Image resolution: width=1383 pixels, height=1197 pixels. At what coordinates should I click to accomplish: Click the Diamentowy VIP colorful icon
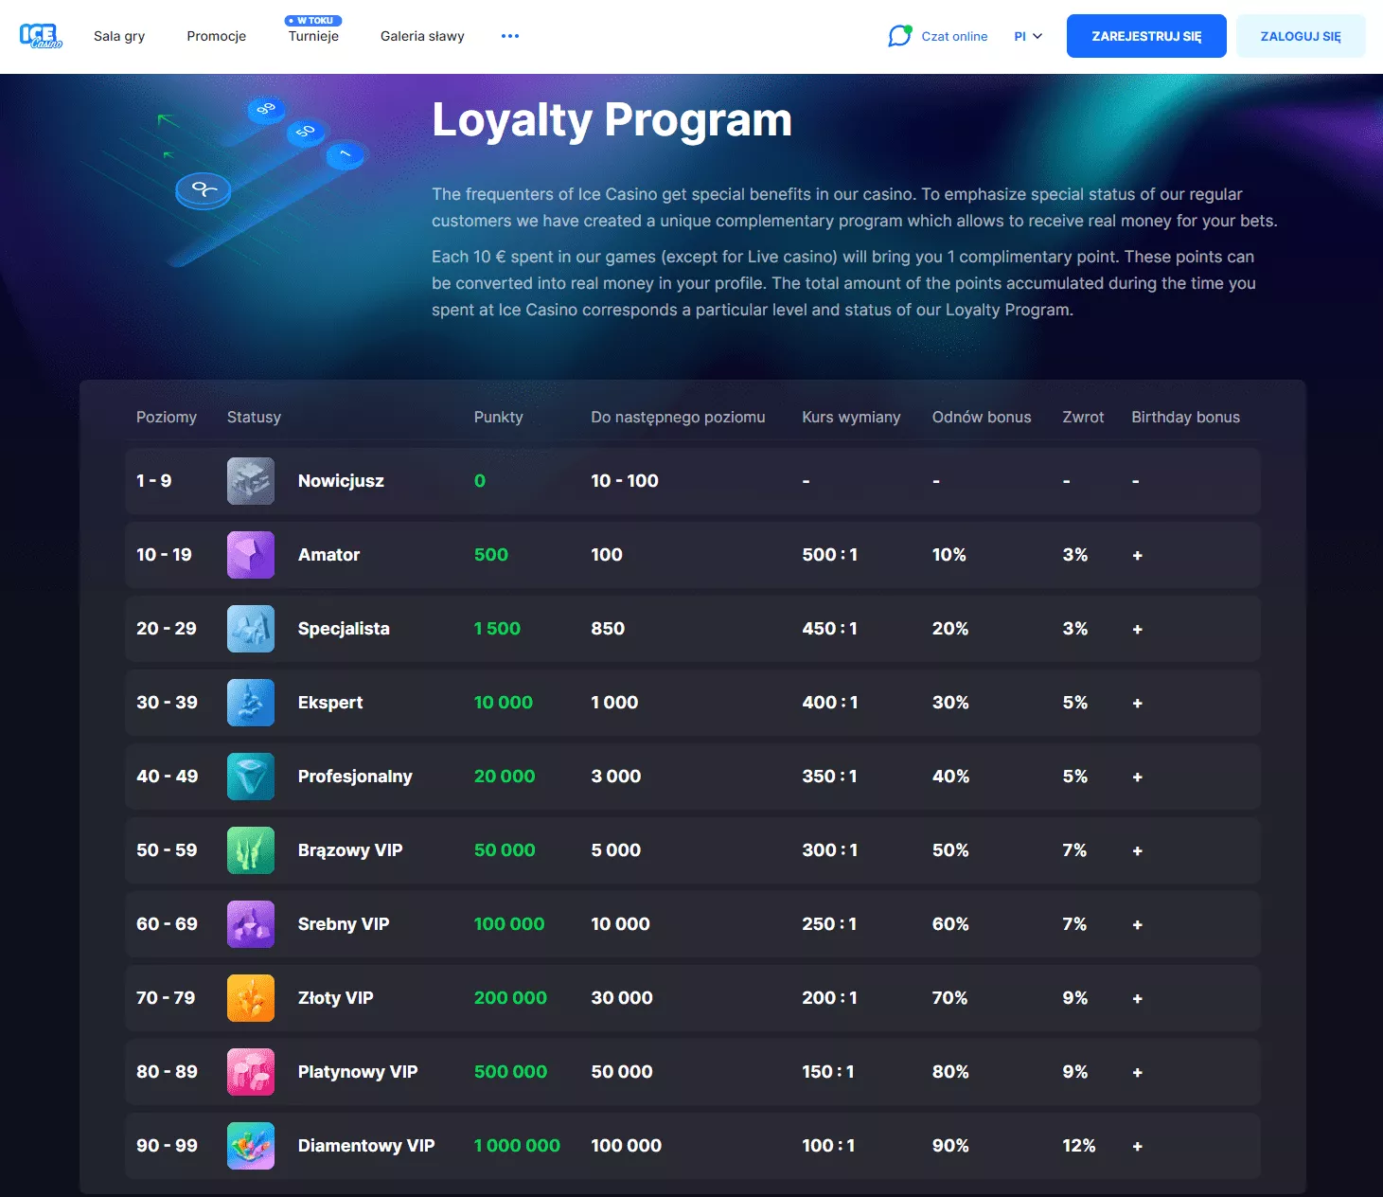[x=251, y=1146]
